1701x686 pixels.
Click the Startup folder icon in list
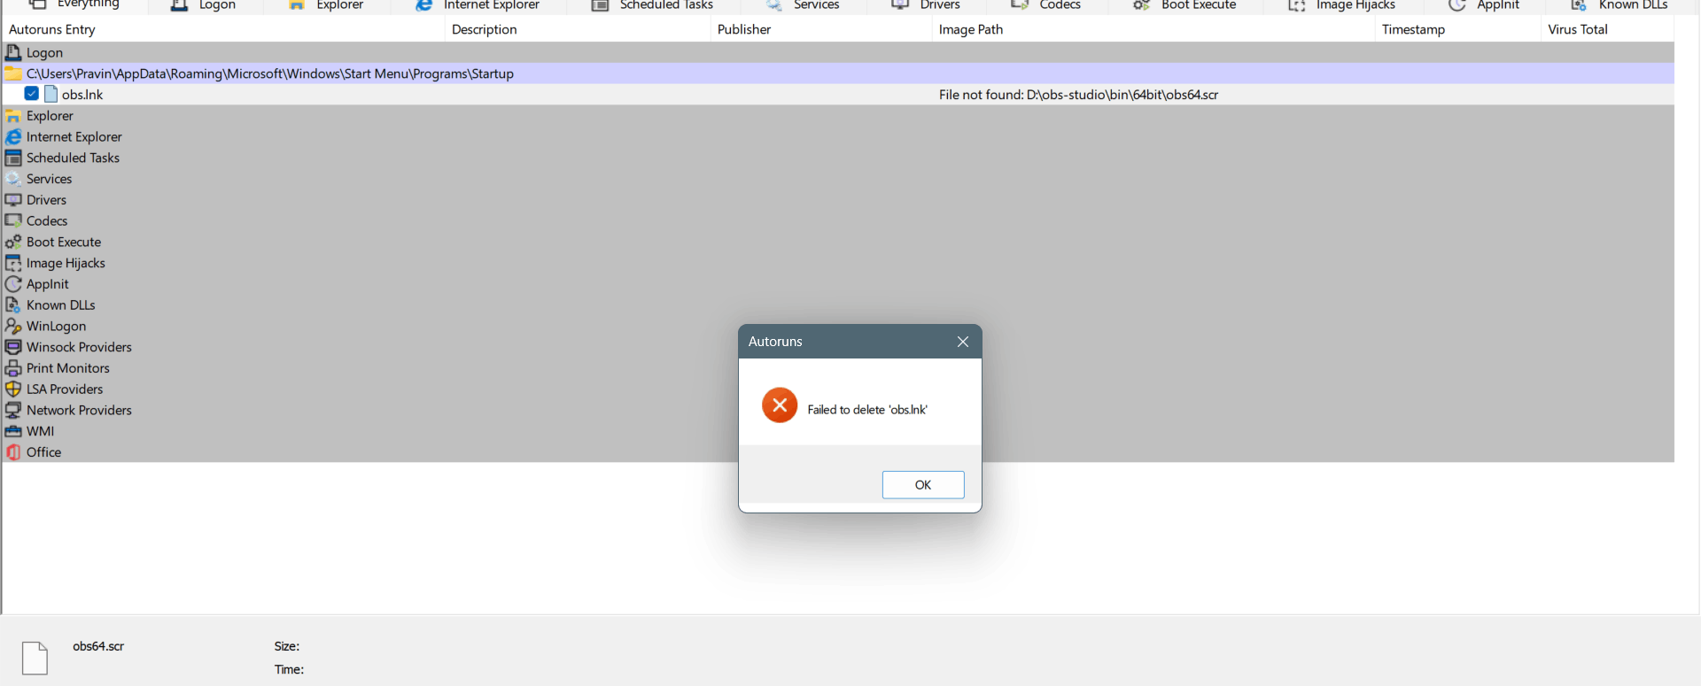click(13, 73)
